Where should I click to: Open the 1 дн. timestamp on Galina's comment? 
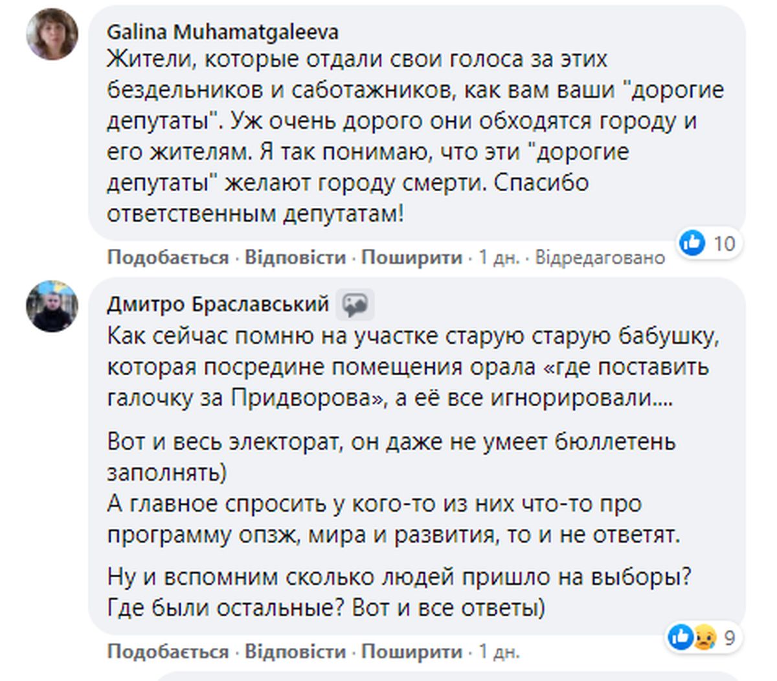499,258
